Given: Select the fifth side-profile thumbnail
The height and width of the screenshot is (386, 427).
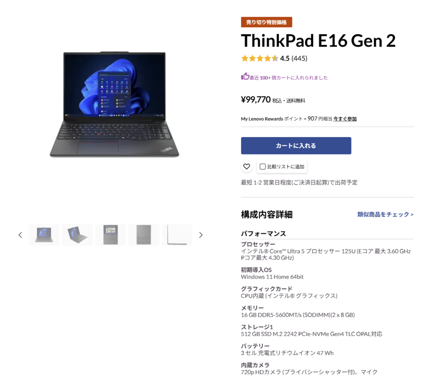Looking at the screenshot, I should (x=177, y=235).
